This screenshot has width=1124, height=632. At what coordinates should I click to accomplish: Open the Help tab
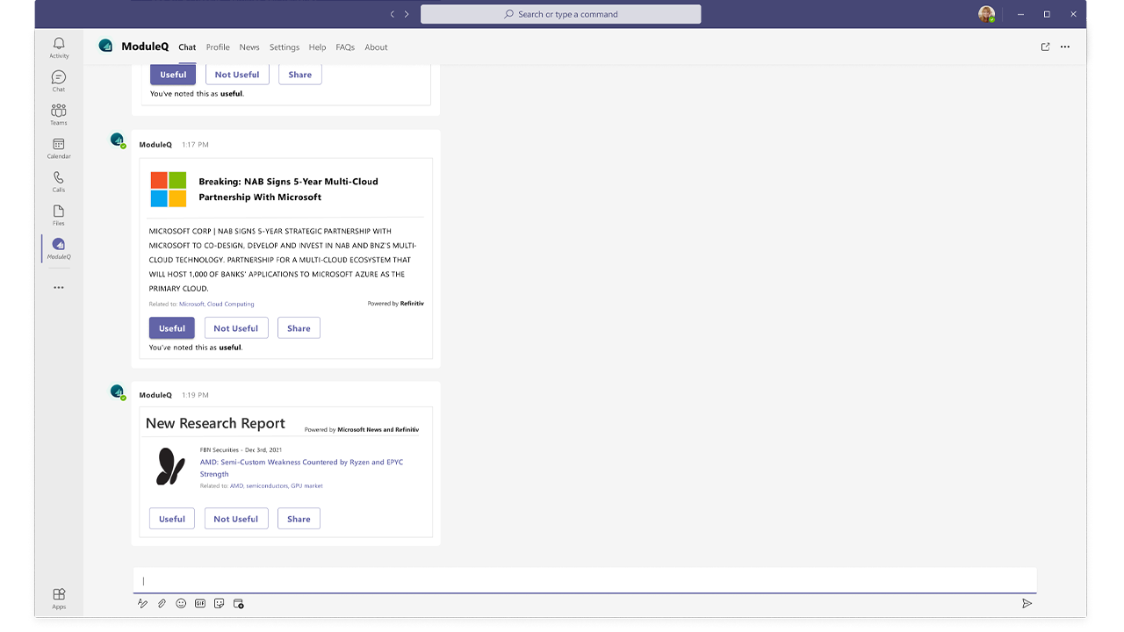tap(317, 47)
